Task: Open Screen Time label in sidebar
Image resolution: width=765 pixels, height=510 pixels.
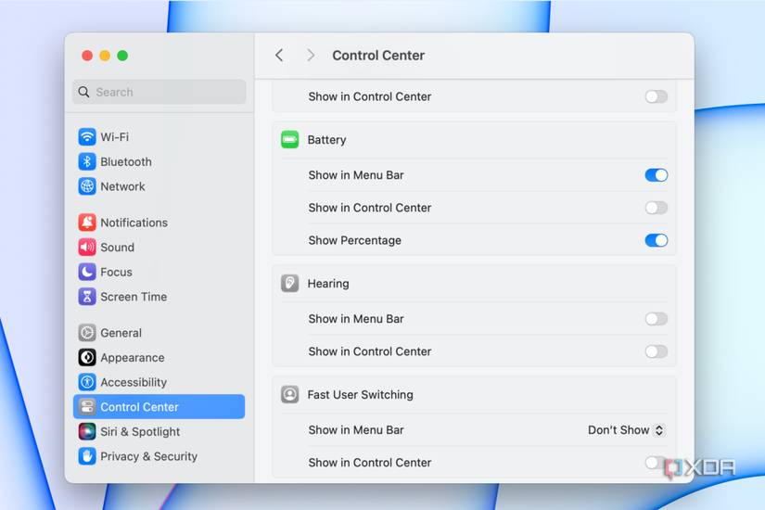Action: click(134, 297)
